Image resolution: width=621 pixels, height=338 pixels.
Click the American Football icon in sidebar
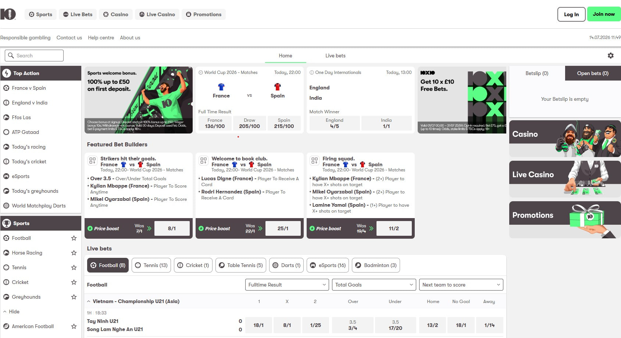6,326
